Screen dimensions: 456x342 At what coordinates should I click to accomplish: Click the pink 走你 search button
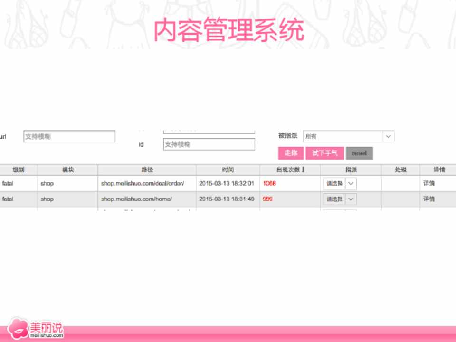pyautogui.click(x=291, y=153)
